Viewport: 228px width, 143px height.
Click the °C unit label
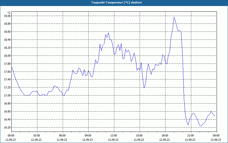click(9, 13)
